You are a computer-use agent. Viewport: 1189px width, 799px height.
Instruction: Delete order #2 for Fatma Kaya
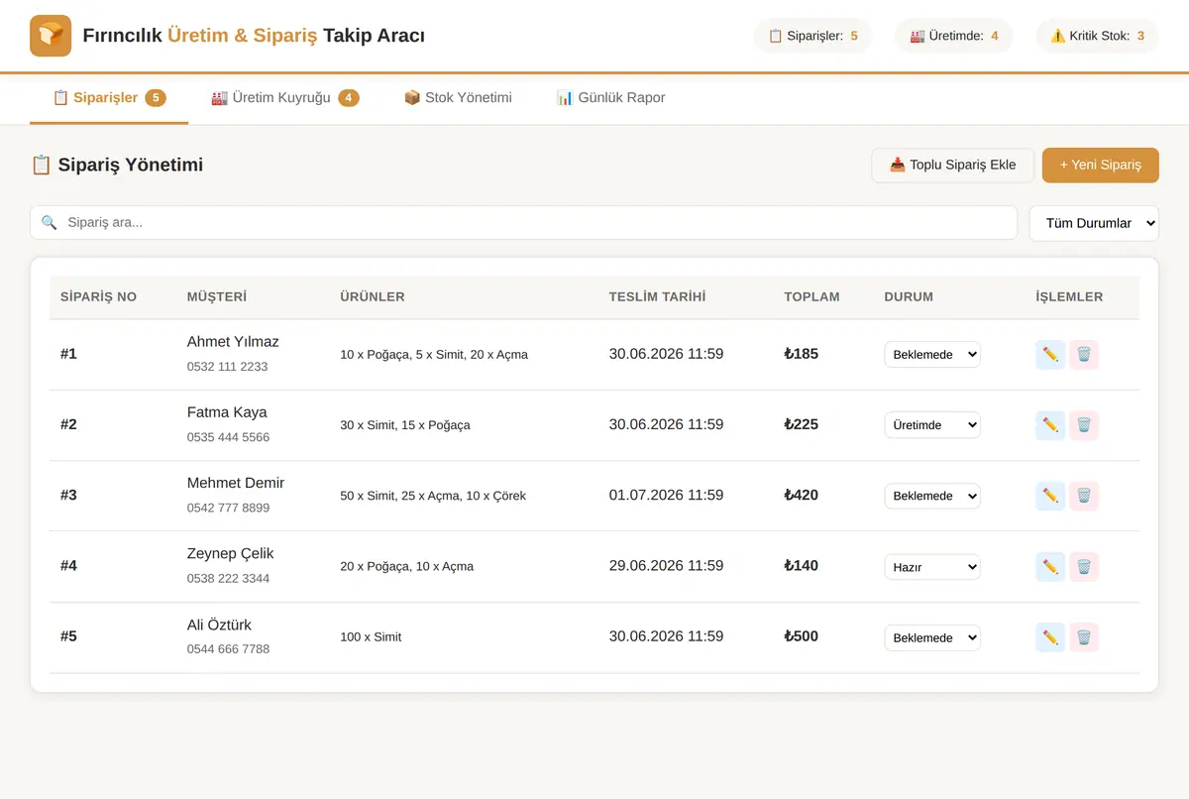click(x=1084, y=425)
